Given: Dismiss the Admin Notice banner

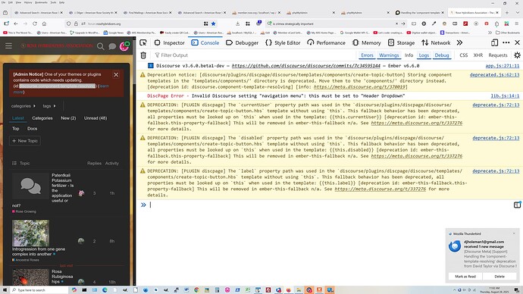Looking at the screenshot, I should pyautogui.click(x=116, y=75).
